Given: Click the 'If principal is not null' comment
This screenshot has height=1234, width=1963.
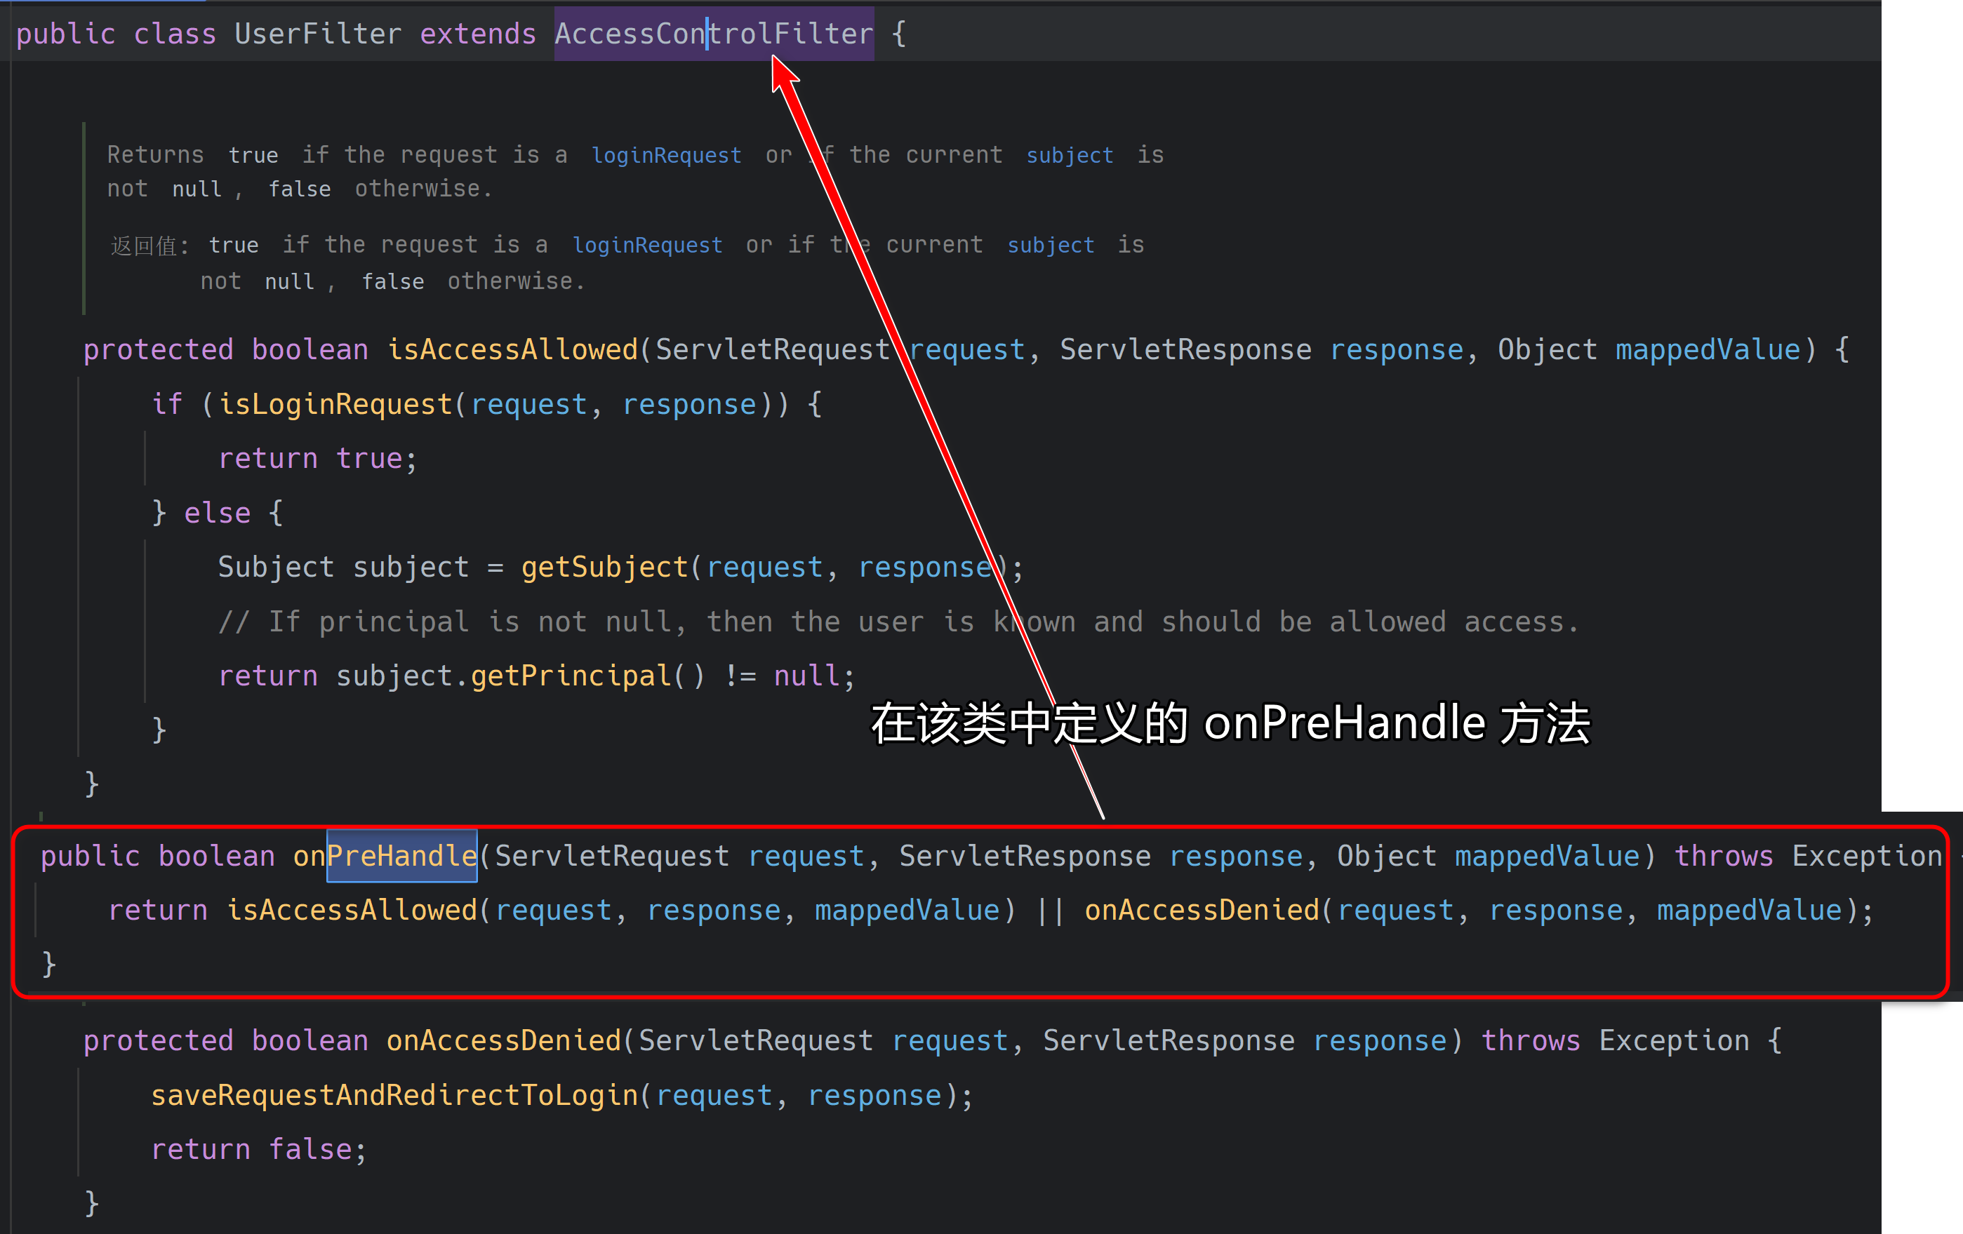Looking at the screenshot, I should pos(898,622).
